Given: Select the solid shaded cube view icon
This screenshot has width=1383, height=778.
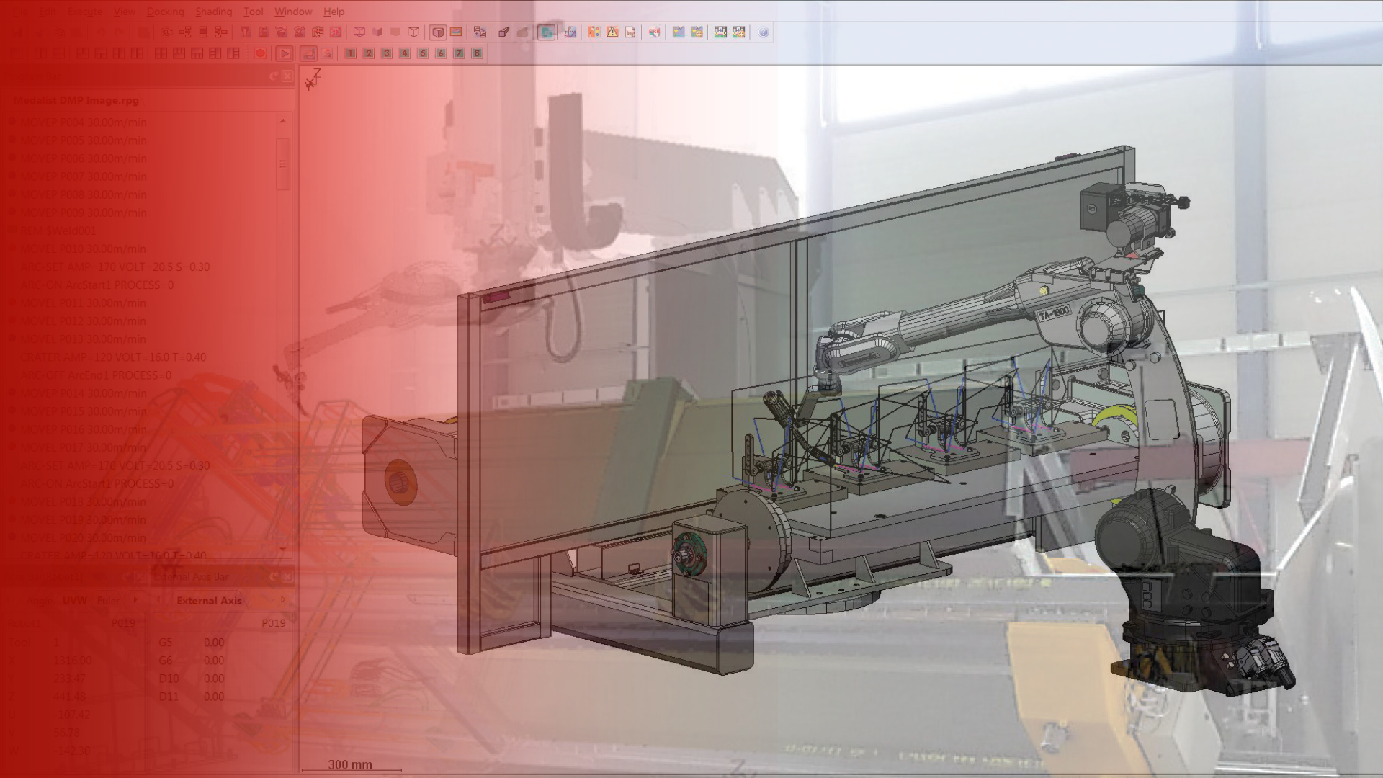Looking at the screenshot, I should point(437,32).
